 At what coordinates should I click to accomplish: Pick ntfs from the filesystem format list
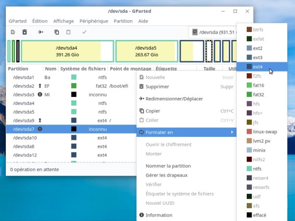pyautogui.click(x=258, y=168)
